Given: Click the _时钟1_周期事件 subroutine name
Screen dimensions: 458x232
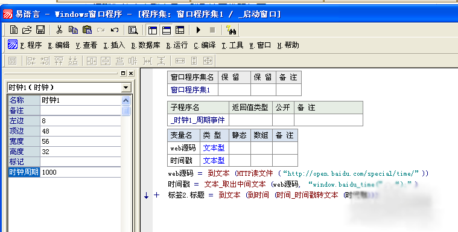Looking at the screenshot, I should tap(198, 120).
